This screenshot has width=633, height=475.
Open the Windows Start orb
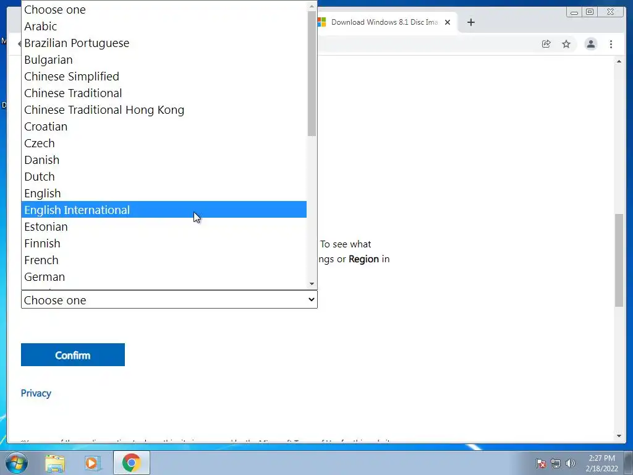tap(17, 463)
